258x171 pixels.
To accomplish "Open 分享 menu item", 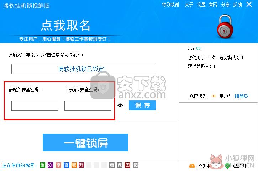I will pyautogui.click(x=225, y=5).
